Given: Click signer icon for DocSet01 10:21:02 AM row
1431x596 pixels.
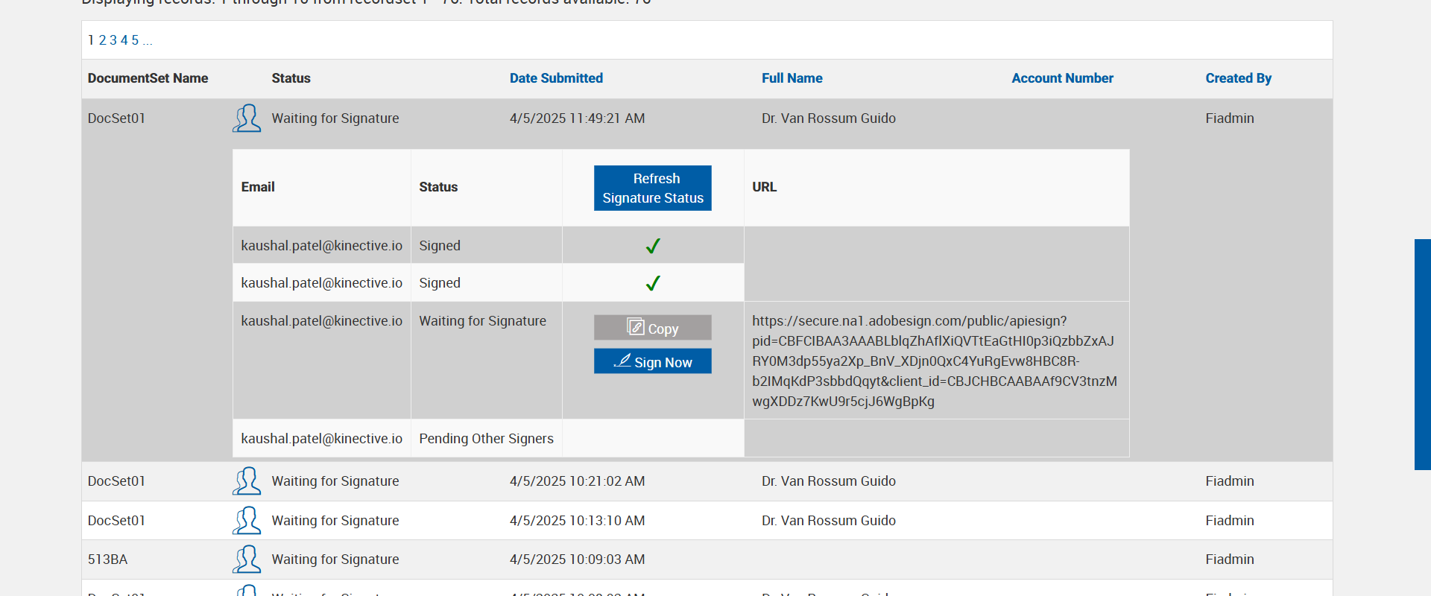Looking at the screenshot, I should 247,481.
